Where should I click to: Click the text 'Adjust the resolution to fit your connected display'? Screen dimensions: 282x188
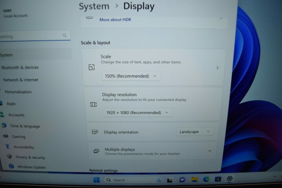click(x=144, y=100)
